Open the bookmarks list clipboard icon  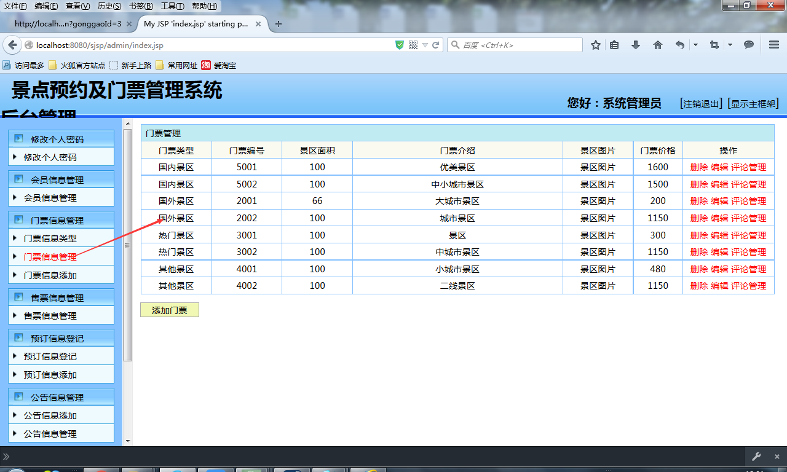pyautogui.click(x=614, y=45)
